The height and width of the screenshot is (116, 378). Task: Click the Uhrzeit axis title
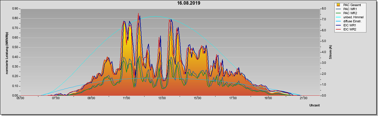315,106
